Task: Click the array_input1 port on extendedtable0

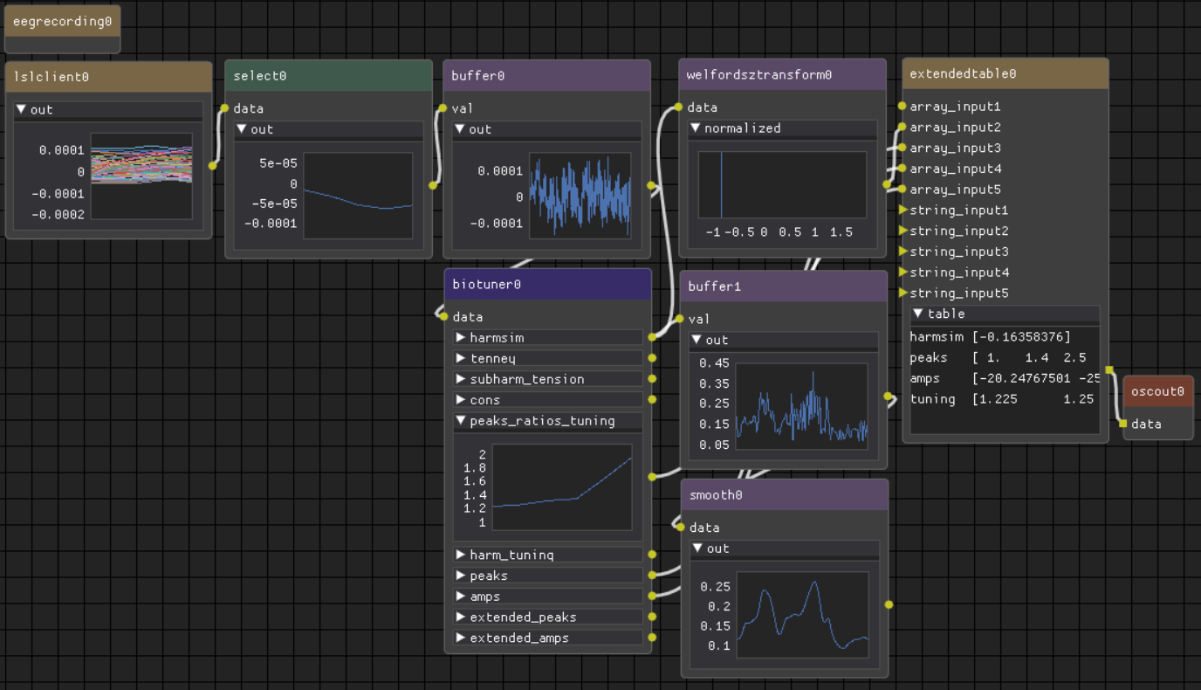Action: 902,107
